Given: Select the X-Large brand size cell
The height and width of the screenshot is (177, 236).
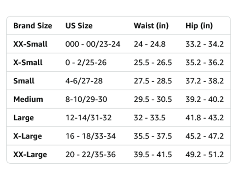Looking at the screenshot, I should [x=28, y=136].
